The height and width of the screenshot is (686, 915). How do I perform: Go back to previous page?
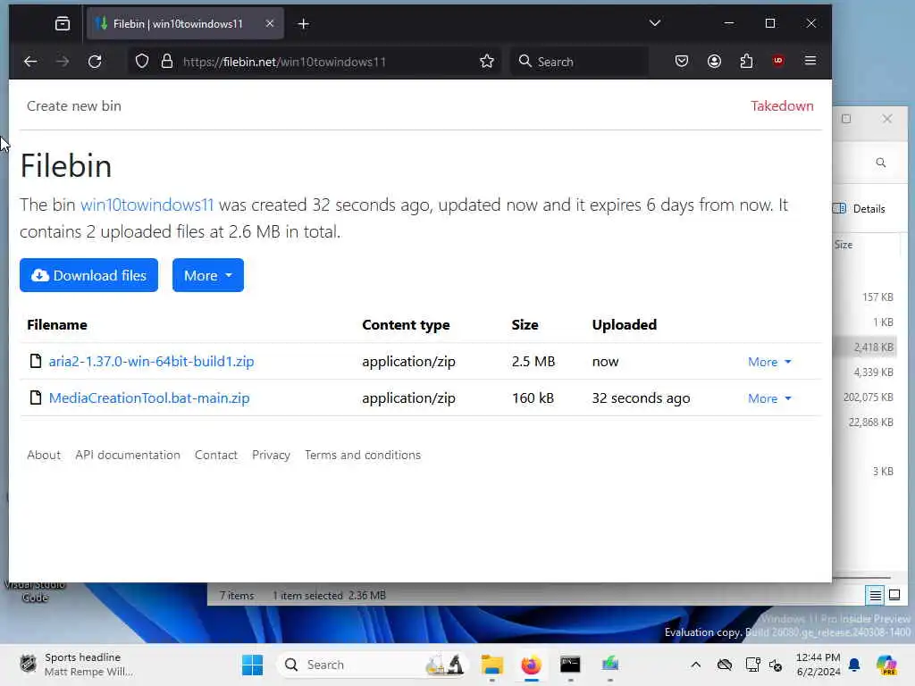point(30,62)
